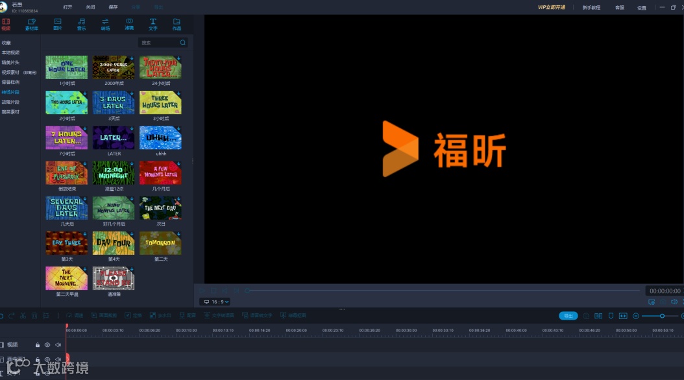This screenshot has height=380, width=684.
Task: Click 打开 in the top menu
Action: [x=67, y=7]
